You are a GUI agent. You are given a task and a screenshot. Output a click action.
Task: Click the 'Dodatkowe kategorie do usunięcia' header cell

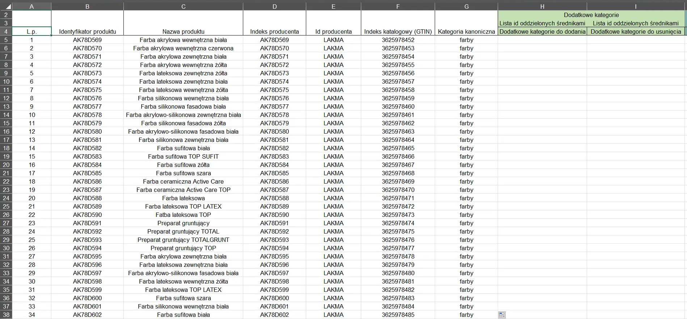636,32
